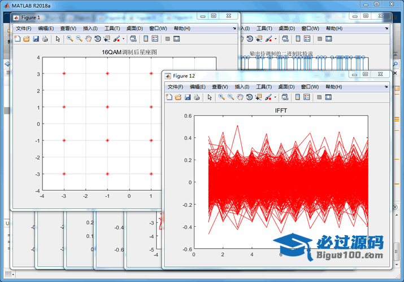The width and height of the screenshot is (404, 282).
Task: Click IFFT plot title in Figure 12
Action: click(281, 111)
